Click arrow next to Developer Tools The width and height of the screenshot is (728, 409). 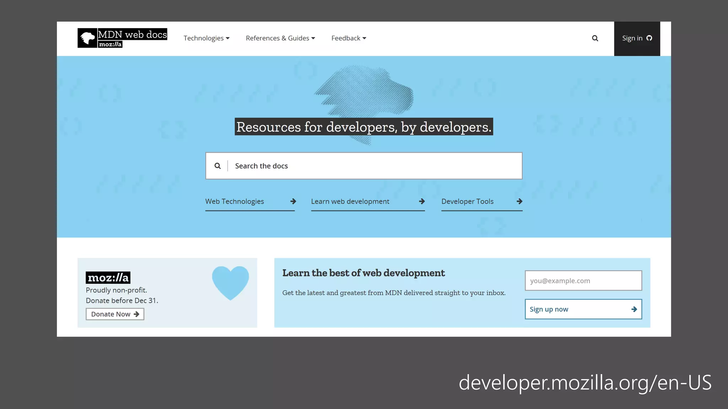pyautogui.click(x=519, y=201)
